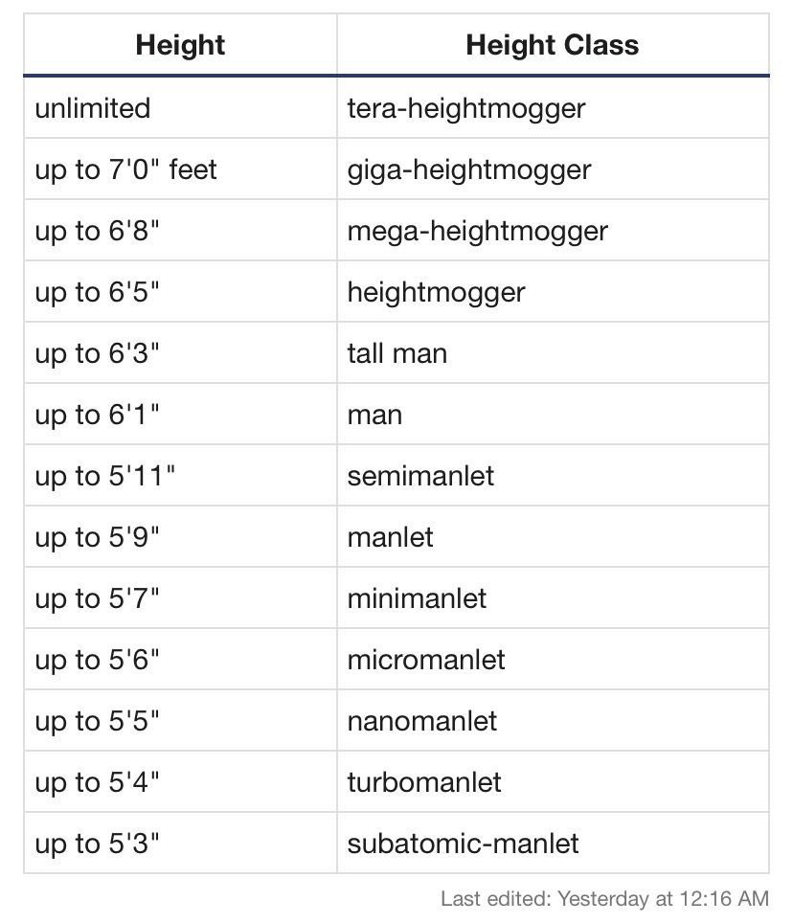
Task: Select the "up to 5'5"" cell
Action: [98, 721]
